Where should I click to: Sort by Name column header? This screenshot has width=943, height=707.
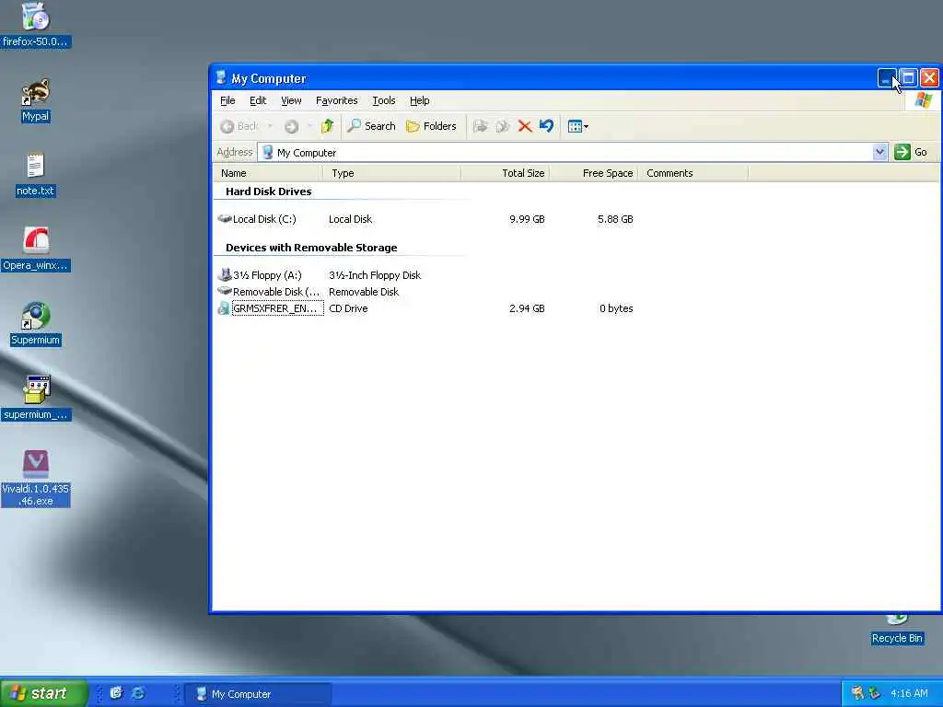(268, 173)
